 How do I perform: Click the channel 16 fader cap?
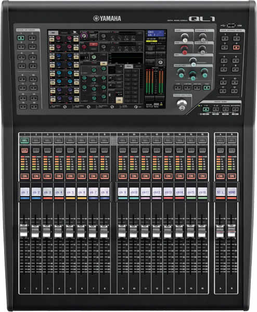pos(202,231)
